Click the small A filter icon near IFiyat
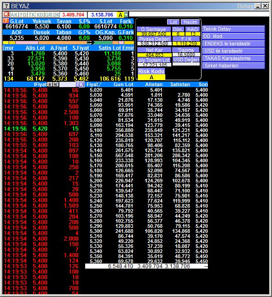The image size is (272, 297). point(49,84)
